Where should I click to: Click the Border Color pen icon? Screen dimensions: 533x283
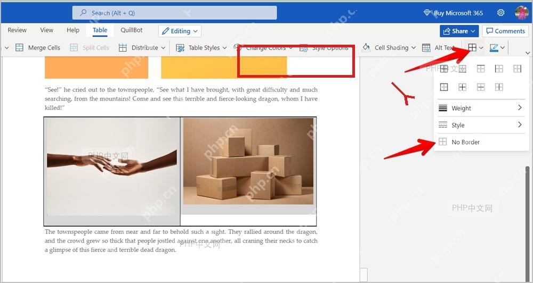[x=494, y=47]
